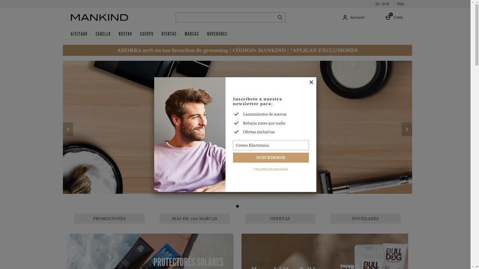Click the SUSCRIBIRSE button
Image resolution: width=479 pixels, height=269 pixels.
270,158
